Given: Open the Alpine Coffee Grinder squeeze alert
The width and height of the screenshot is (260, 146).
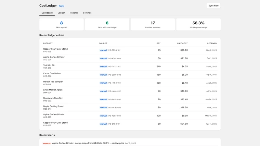Looking at the screenshot, I should coord(130,143).
